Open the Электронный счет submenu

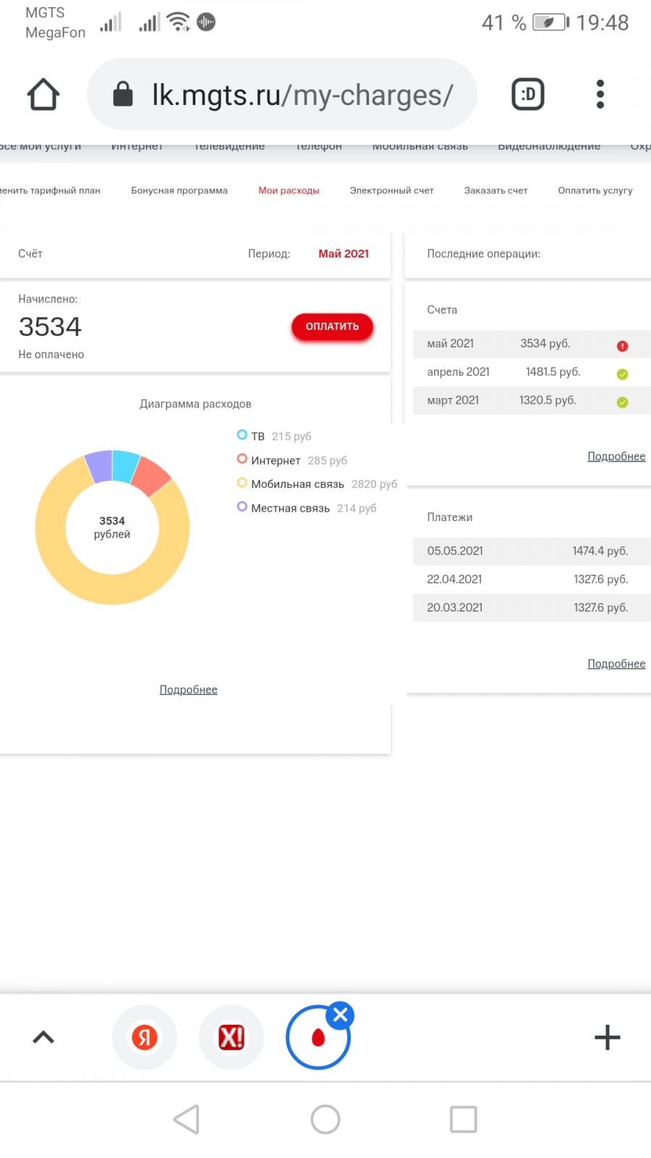(391, 190)
